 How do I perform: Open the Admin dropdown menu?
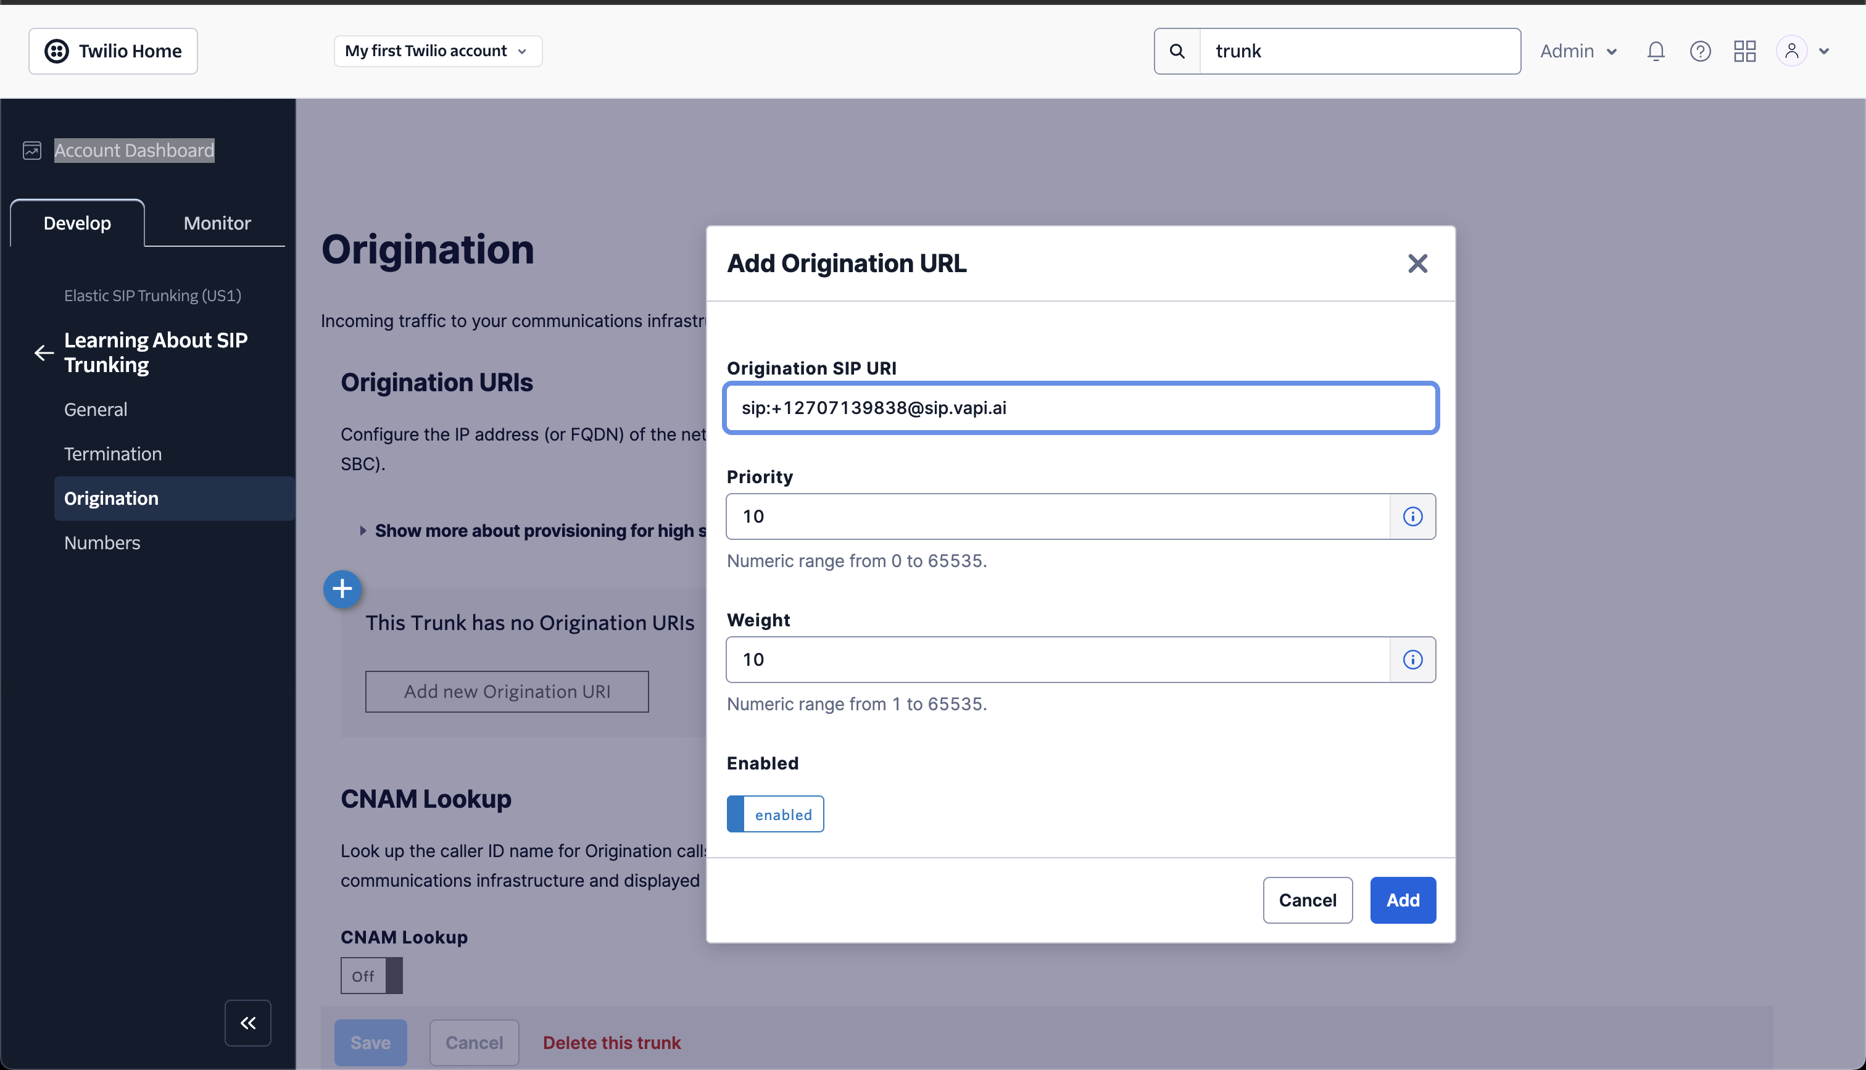pyautogui.click(x=1578, y=51)
